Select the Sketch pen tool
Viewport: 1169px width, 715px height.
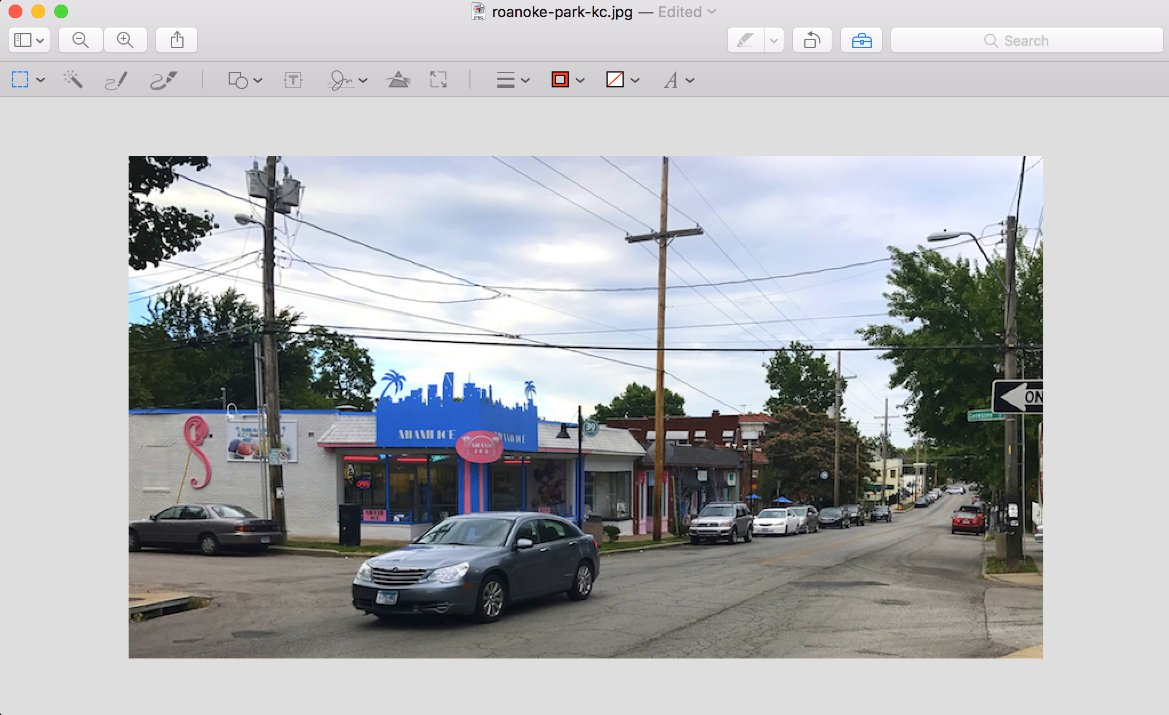tap(116, 81)
